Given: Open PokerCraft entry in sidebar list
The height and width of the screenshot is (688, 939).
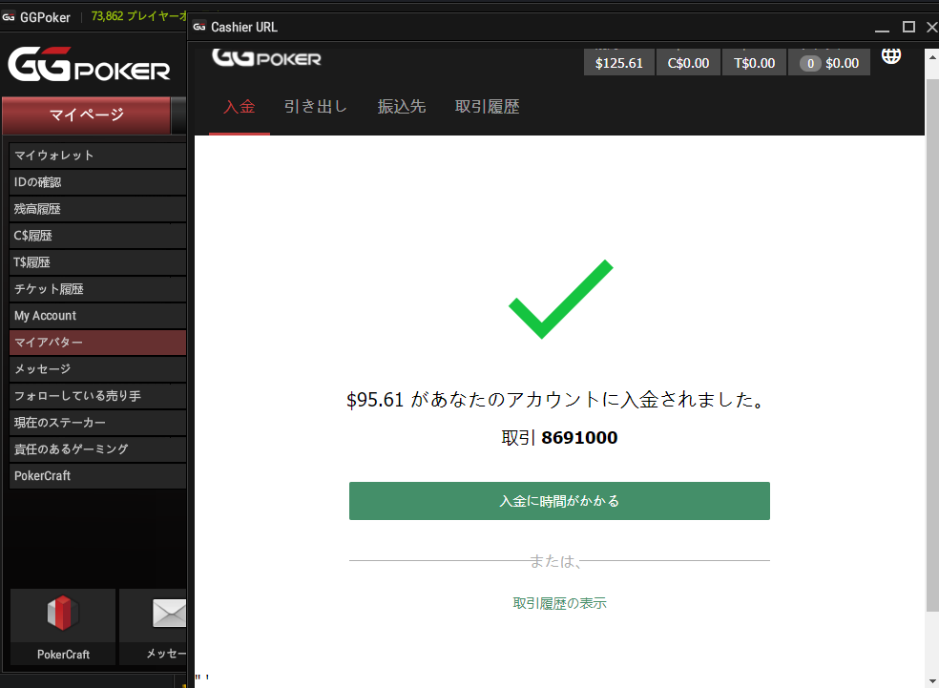Looking at the screenshot, I should (97, 475).
